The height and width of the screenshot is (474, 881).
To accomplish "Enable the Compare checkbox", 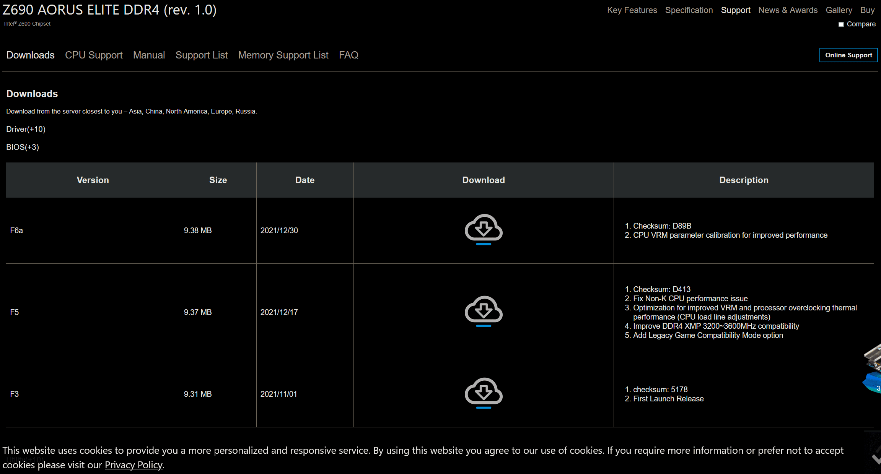I will (841, 24).
